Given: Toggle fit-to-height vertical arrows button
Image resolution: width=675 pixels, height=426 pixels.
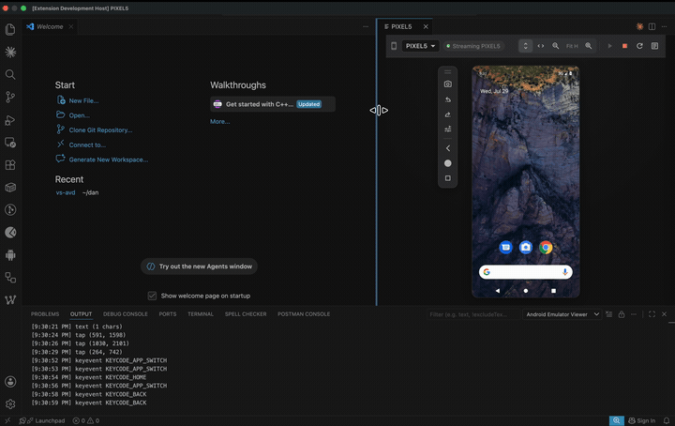Looking at the screenshot, I should coord(525,46).
